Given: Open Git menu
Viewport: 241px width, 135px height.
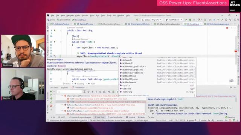Looking at the screenshot, I should 114,15.
